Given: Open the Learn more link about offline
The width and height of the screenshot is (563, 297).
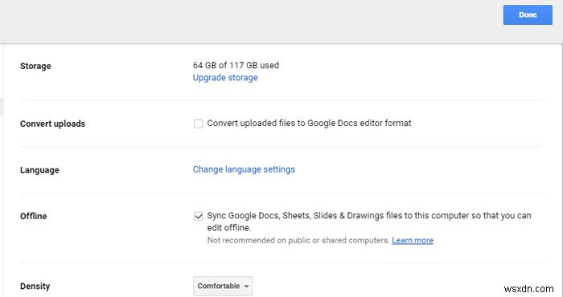Looking at the screenshot, I should [413, 240].
